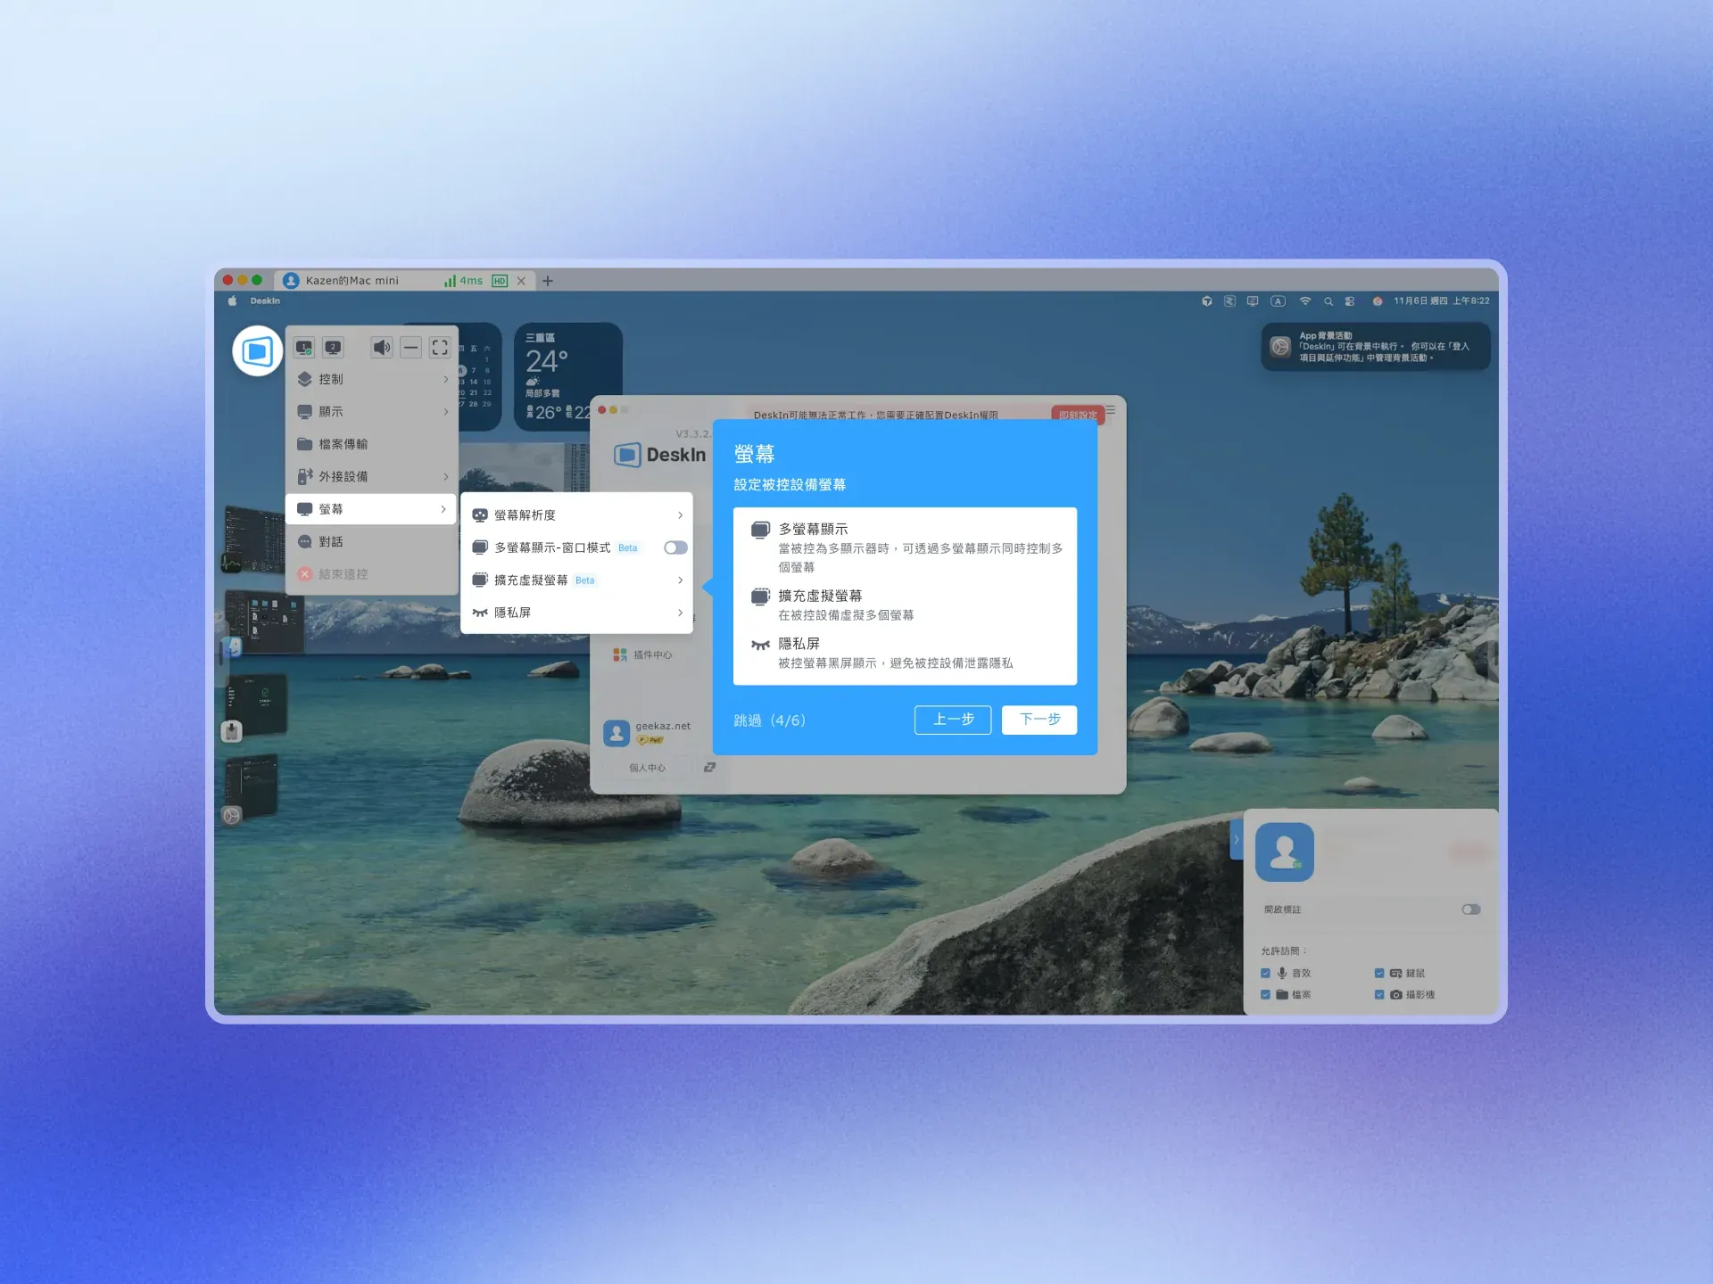Select the 檔案傳輸 menu item
The height and width of the screenshot is (1284, 1713).
371,444
